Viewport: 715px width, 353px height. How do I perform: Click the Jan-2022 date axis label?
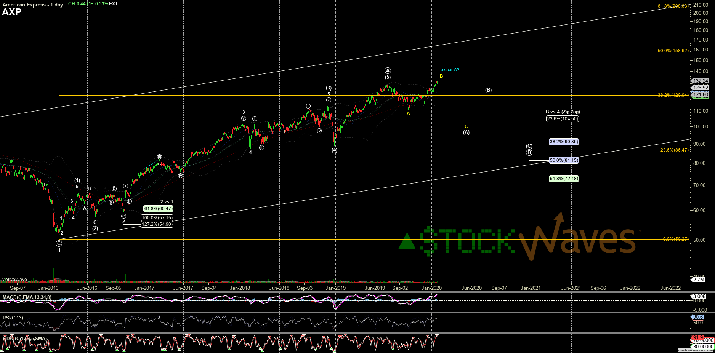630,288
